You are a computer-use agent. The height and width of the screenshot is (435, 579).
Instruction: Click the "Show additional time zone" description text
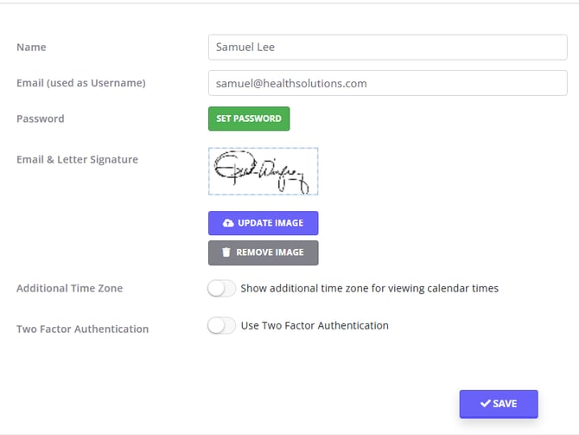coord(369,288)
